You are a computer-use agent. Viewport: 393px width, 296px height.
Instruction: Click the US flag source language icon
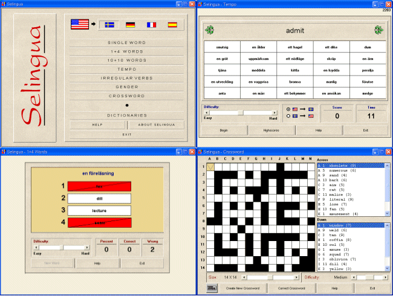point(80,24)
